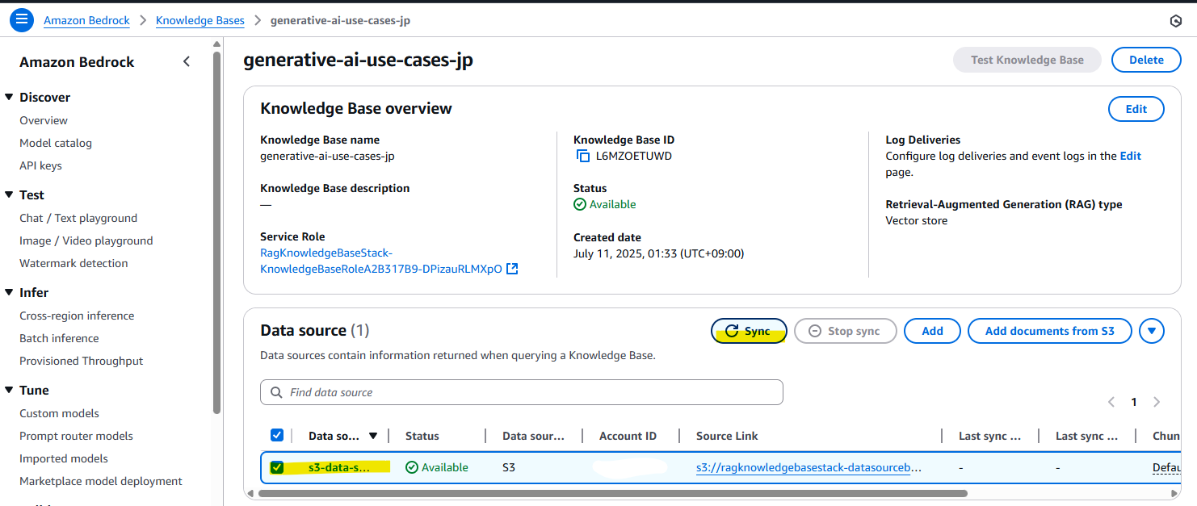
Task: Open the RagKnowledgeBaseStack service role link
Action: point(381,261)
